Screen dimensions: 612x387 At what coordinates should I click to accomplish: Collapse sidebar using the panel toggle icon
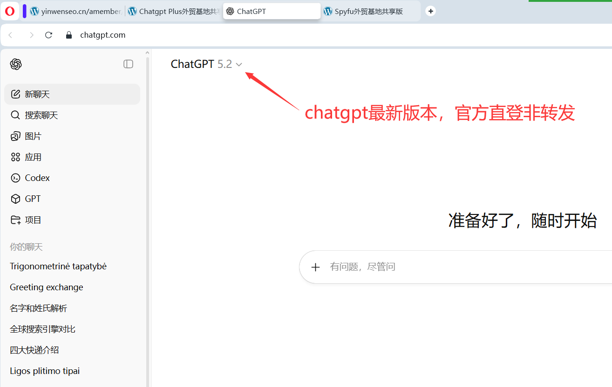[x=129, y=64]
